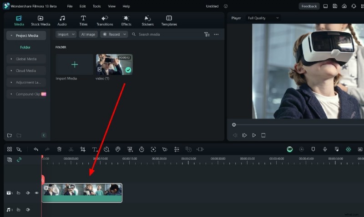This screenshot has width=364, height=217.
Task: Open the more options ellipsis in media panel
Action: click(x=216, y=35)
